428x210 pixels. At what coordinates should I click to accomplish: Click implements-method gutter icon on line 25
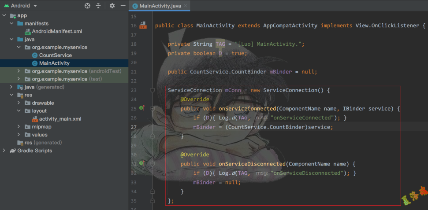[141, 108]
